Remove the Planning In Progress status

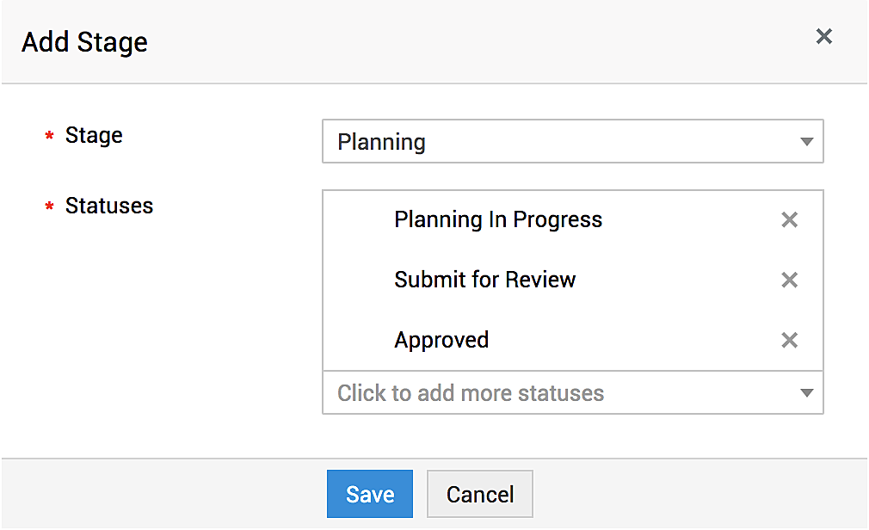(x=789, y=220)
